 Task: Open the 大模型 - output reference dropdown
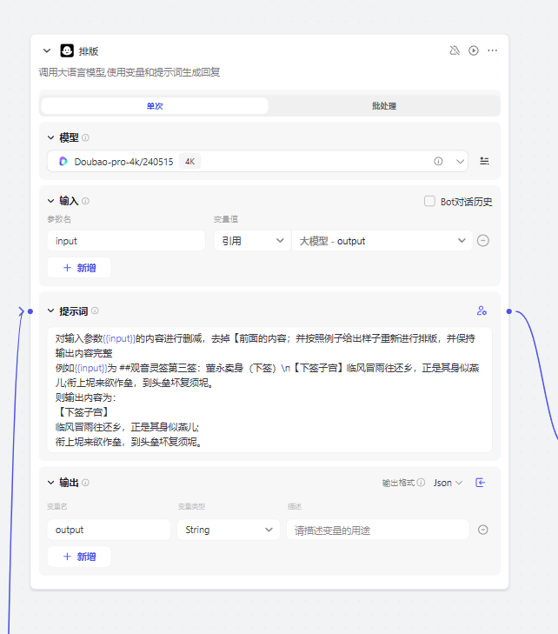[382, 241]
